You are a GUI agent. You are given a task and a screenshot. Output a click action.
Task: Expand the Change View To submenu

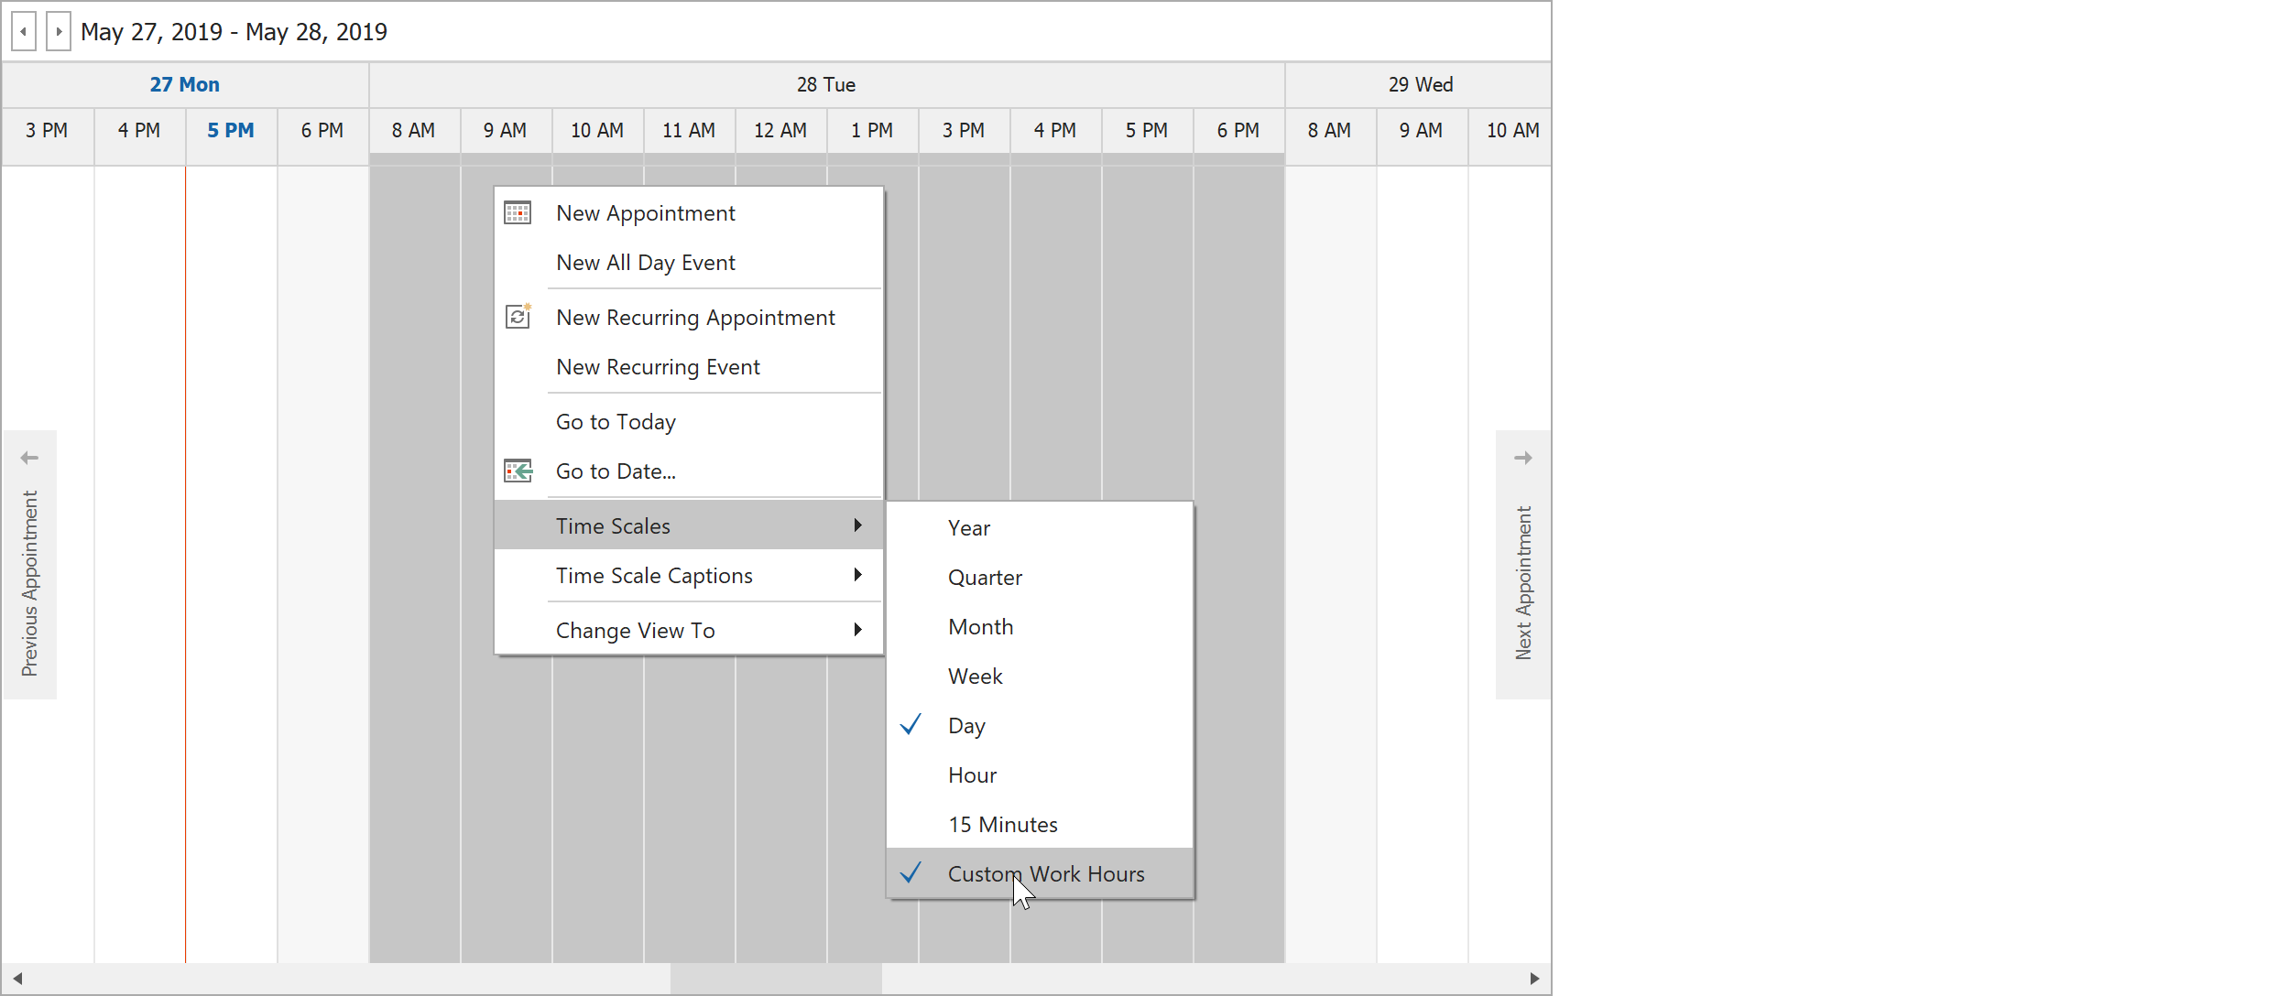pyautogui.click(x=689, y=630)
